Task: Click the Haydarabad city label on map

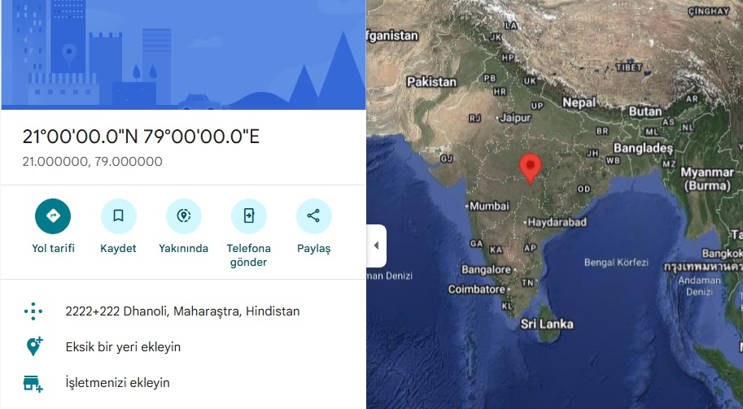Action: [x=557, y=222]
